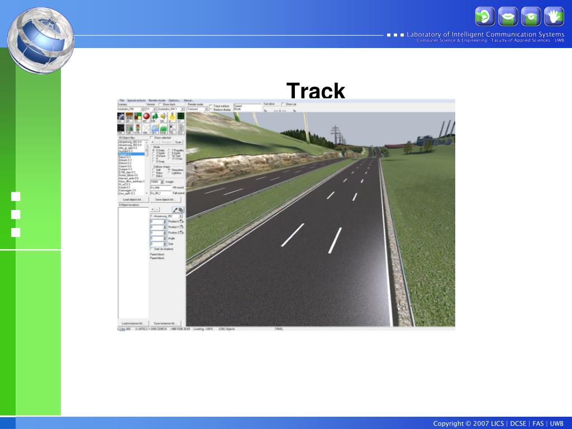This screenshot has height=429, width=572.
Task: Click the Load objects list button
Action: pyautogui.click(x=133, y=199)
